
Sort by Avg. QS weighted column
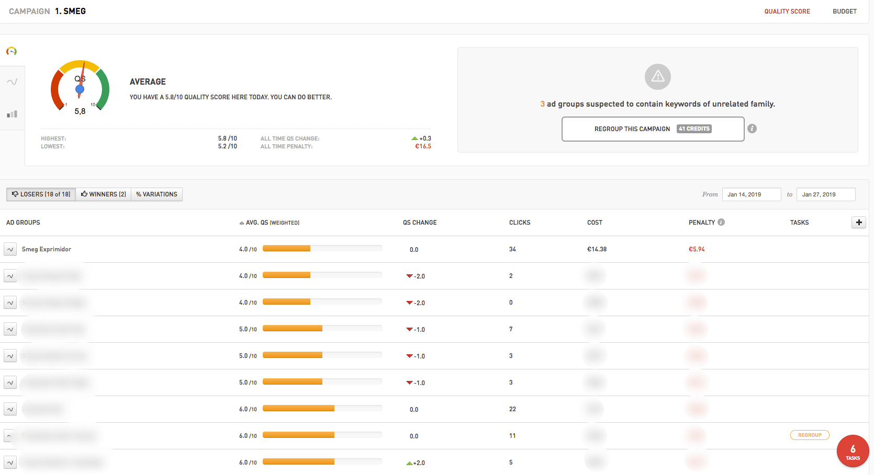coord(270,223)
